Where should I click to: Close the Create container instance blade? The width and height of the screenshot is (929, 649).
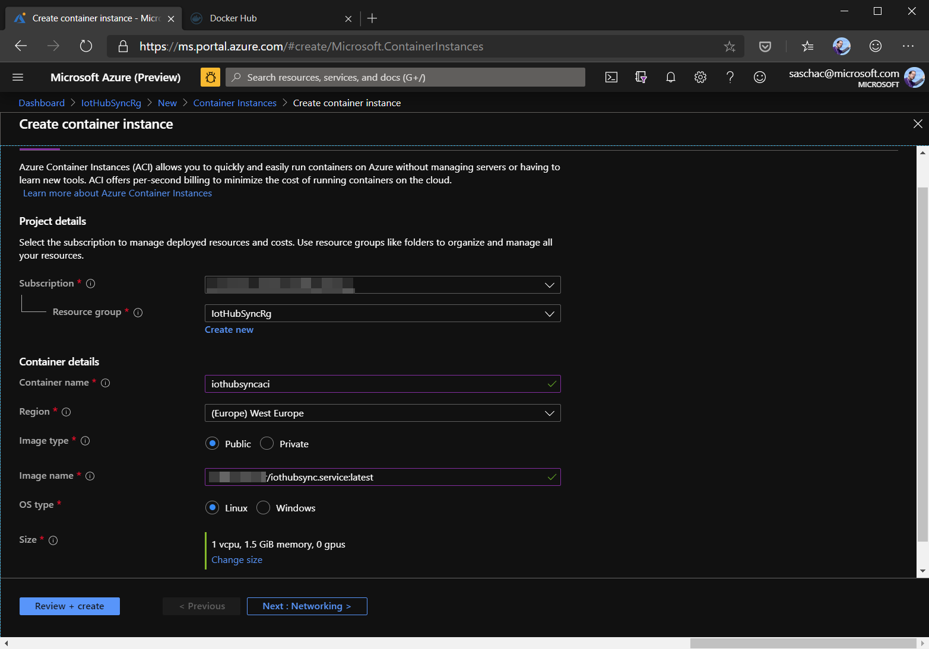pos(918,123)
